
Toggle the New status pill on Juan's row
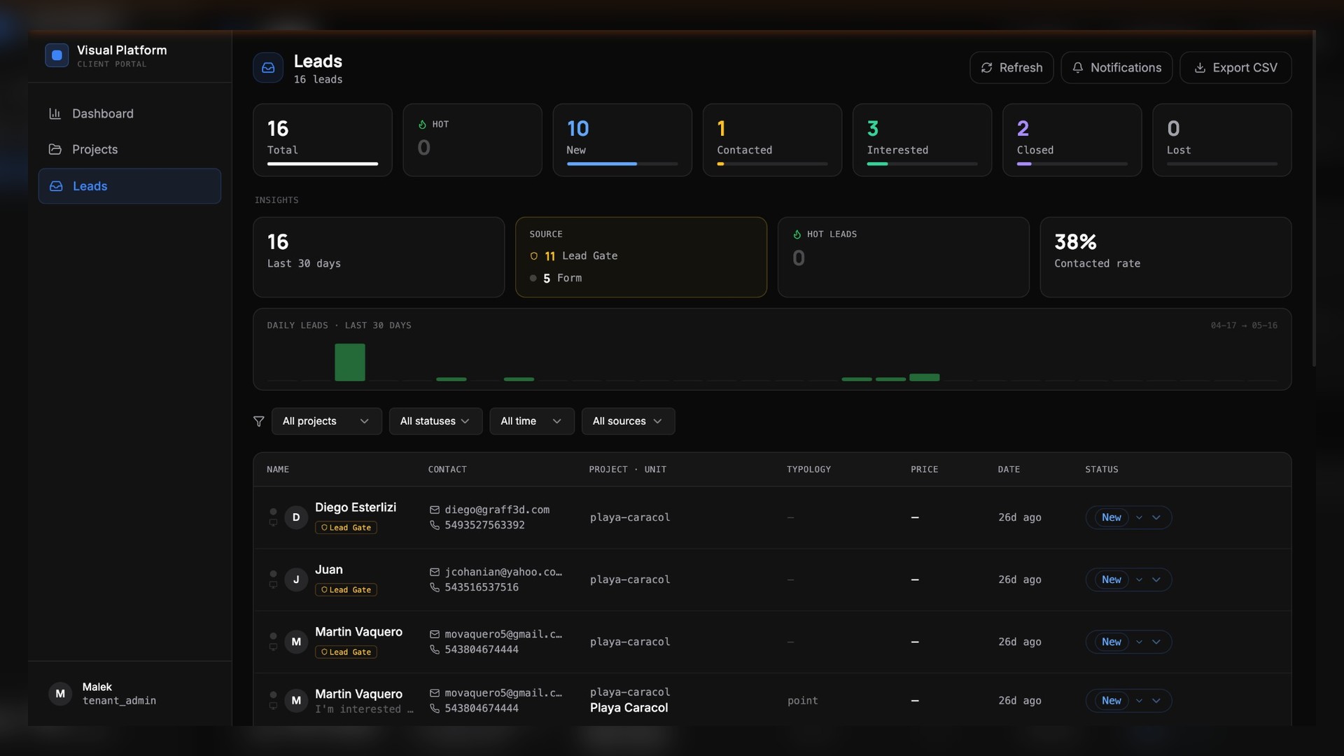coord(1111,580)
